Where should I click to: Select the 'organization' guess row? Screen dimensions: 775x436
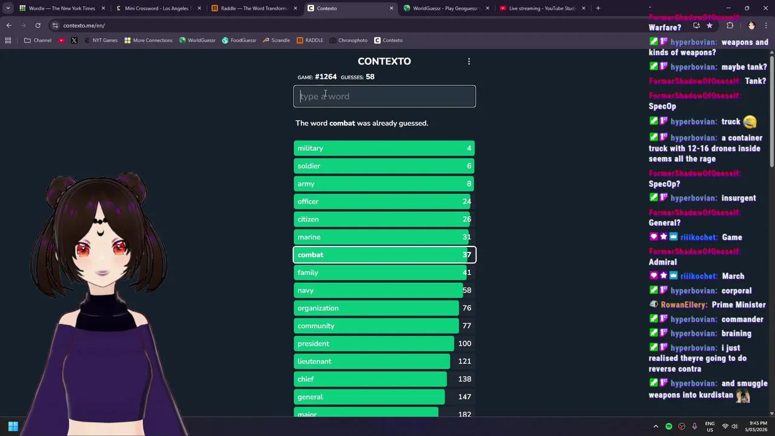(x=384, y=308)
